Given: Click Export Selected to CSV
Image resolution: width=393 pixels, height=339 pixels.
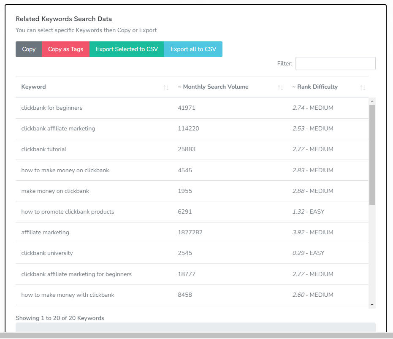Looking at the screenshot, I should click(x=127, y=49).
